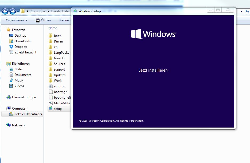
Task: Click the Videos filmstrip icon
Action: click(11, 86)
